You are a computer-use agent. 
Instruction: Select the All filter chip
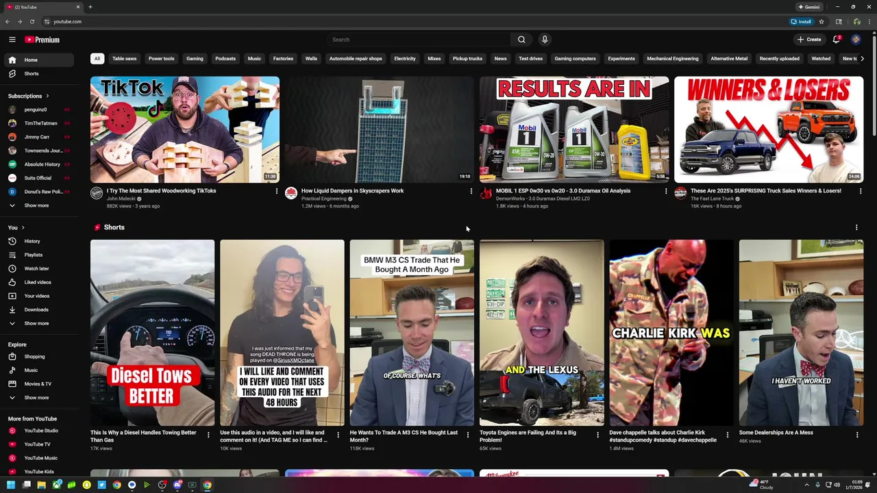click(97, 59)
